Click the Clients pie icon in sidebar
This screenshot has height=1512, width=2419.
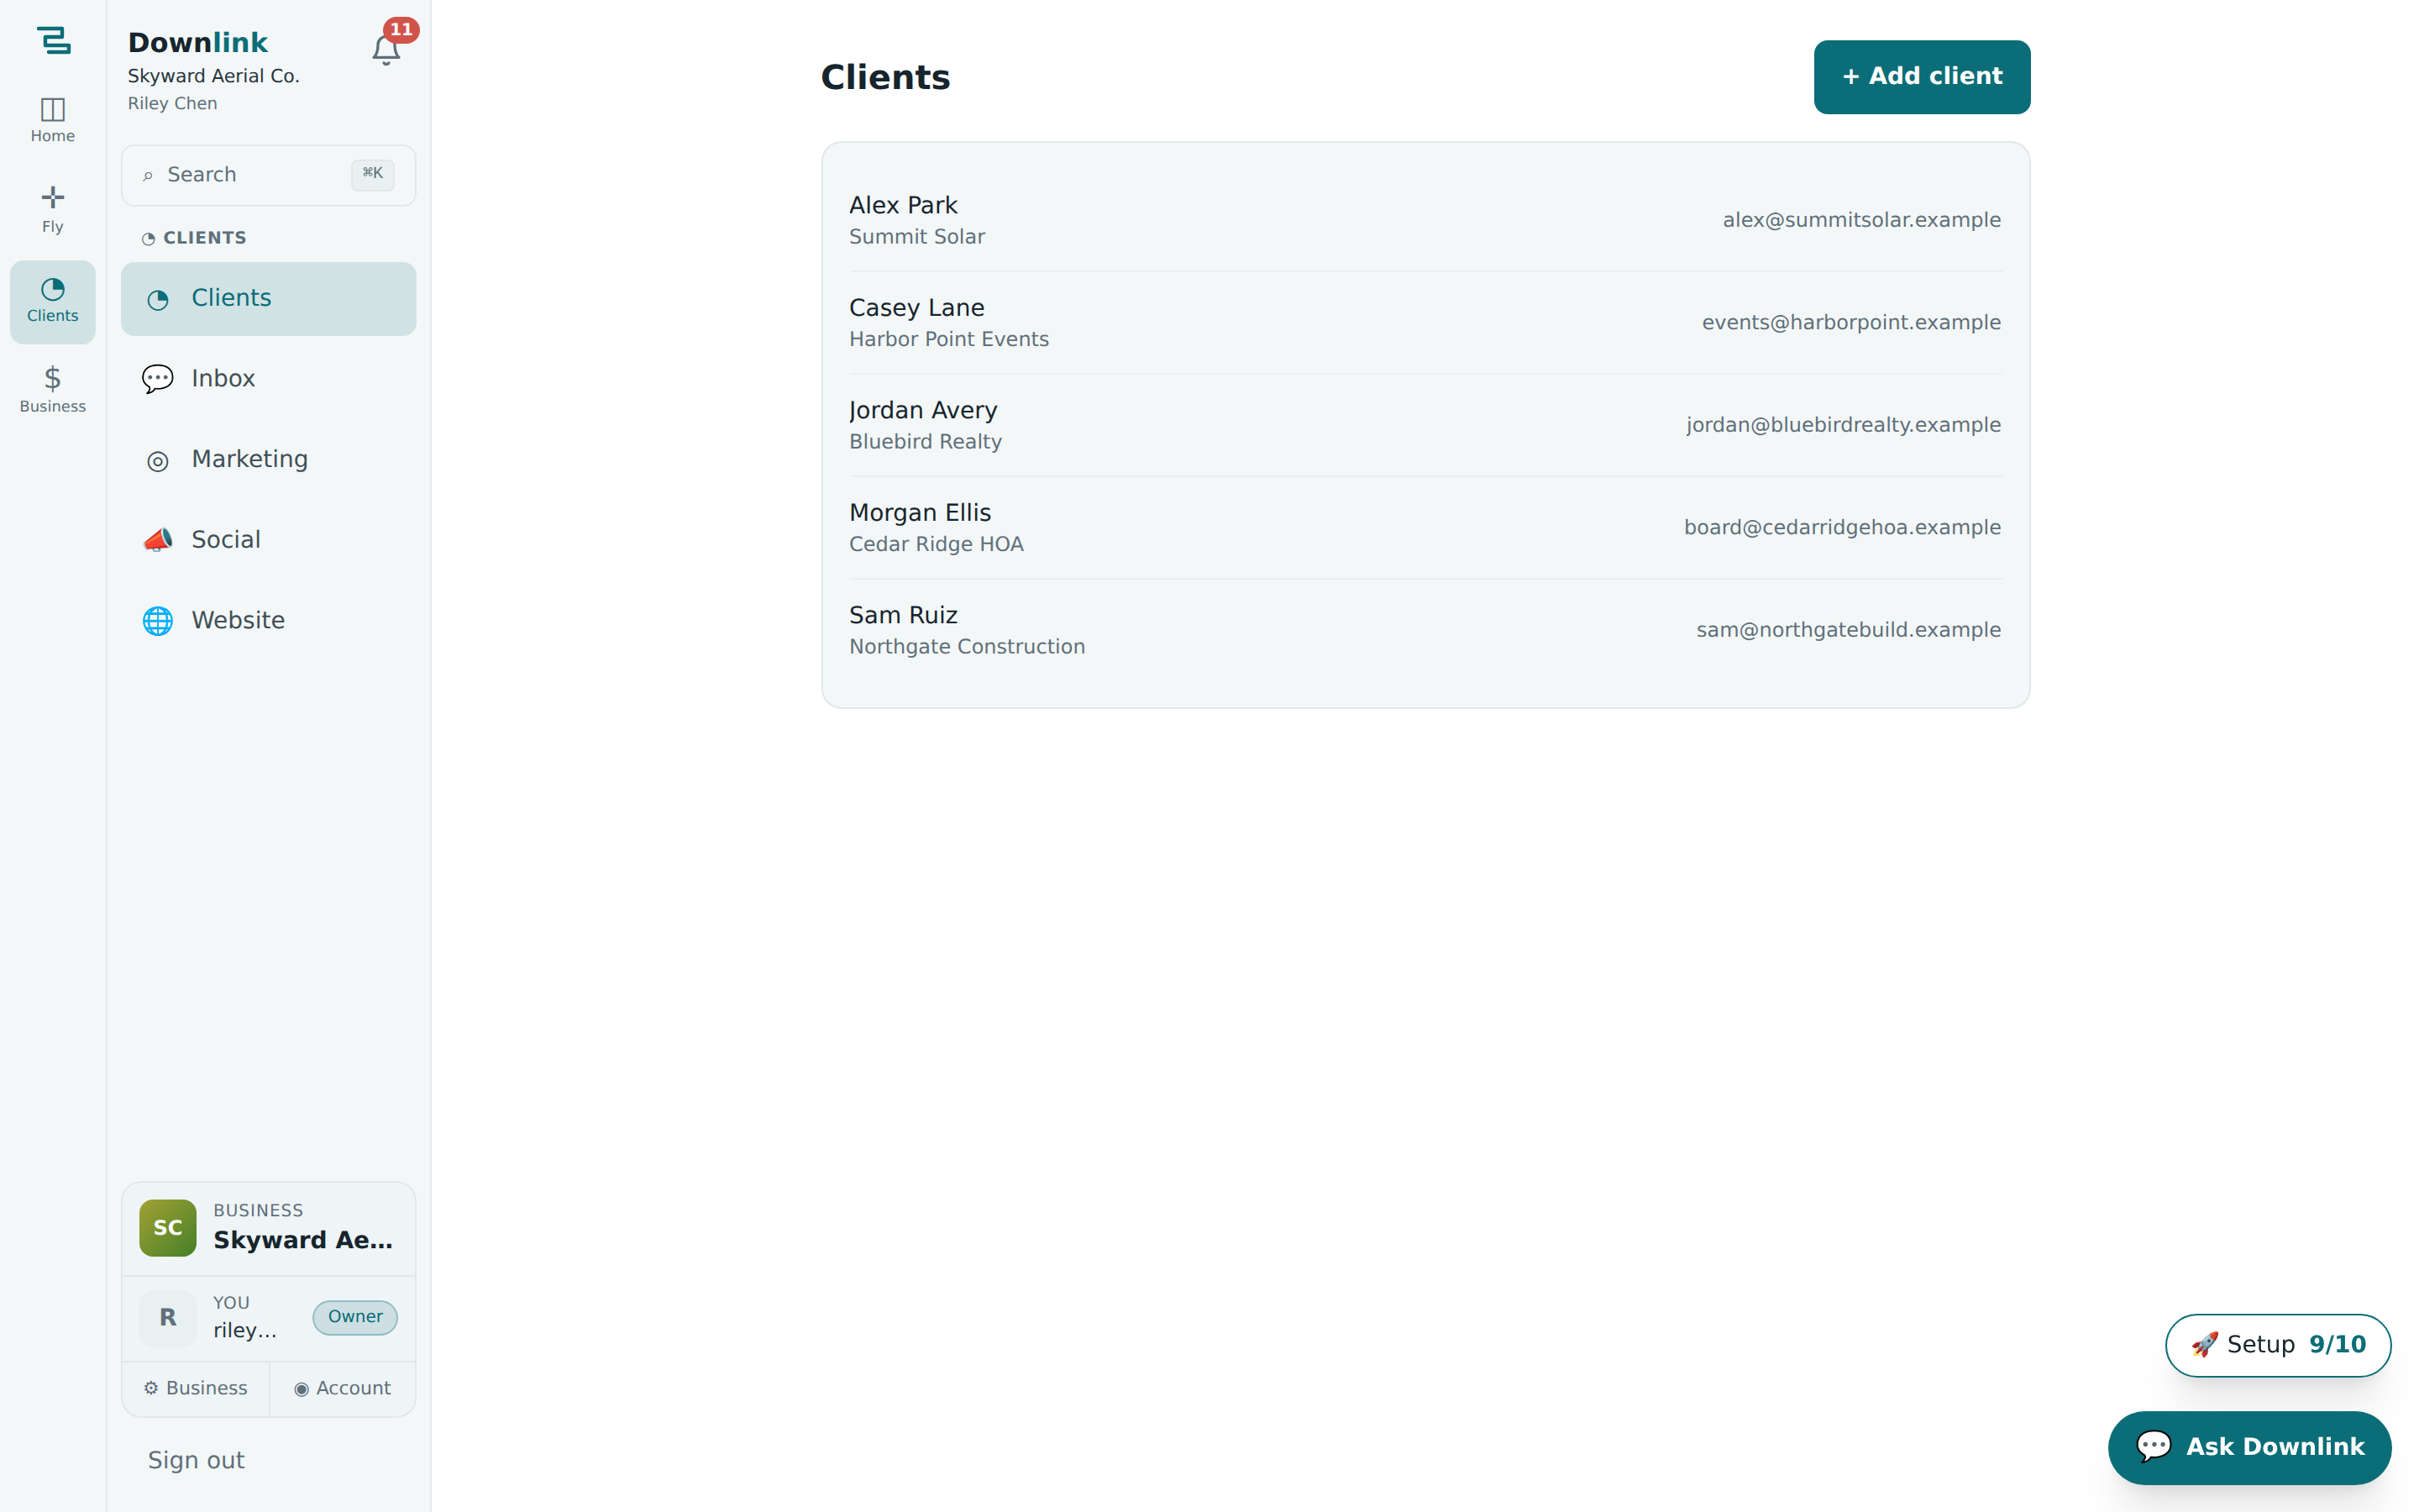click(158, 299)
